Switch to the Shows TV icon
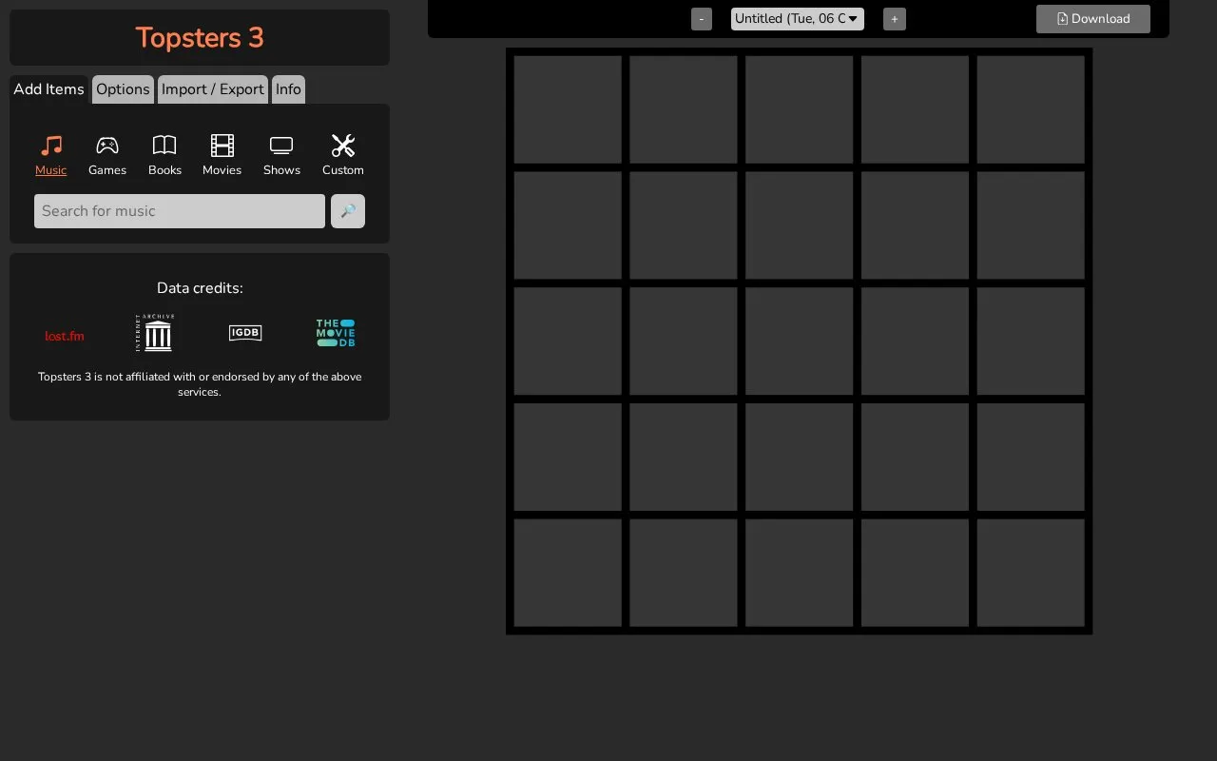 tap(281, 146)
